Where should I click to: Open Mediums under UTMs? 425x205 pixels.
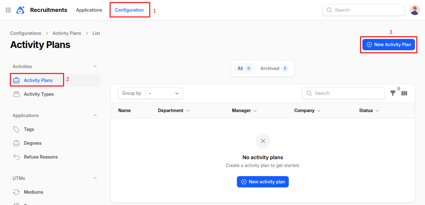point(33,192)
